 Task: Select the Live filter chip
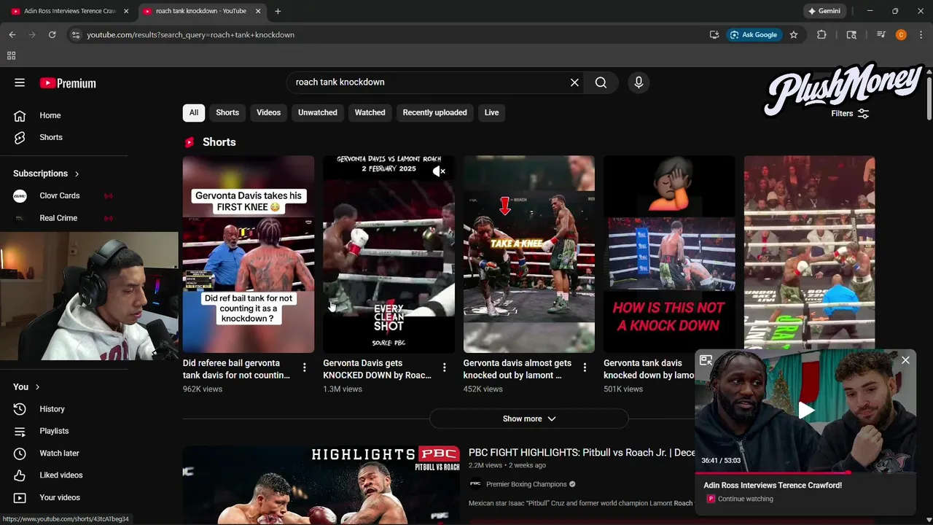pos(491,112)
